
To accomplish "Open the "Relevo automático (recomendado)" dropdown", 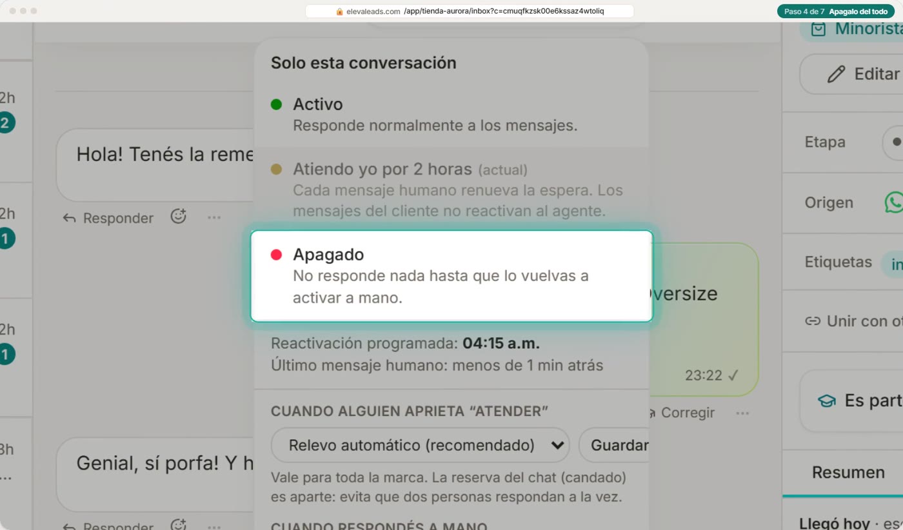I will coord(420,445).
